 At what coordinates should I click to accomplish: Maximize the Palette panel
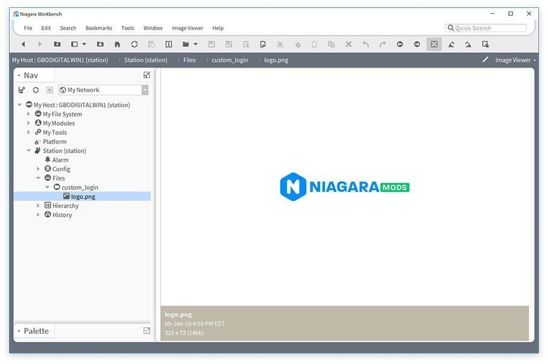pyautogui.click(x=146, y=331)
